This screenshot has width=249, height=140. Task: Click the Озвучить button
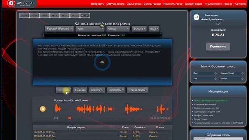coord(63,90)
